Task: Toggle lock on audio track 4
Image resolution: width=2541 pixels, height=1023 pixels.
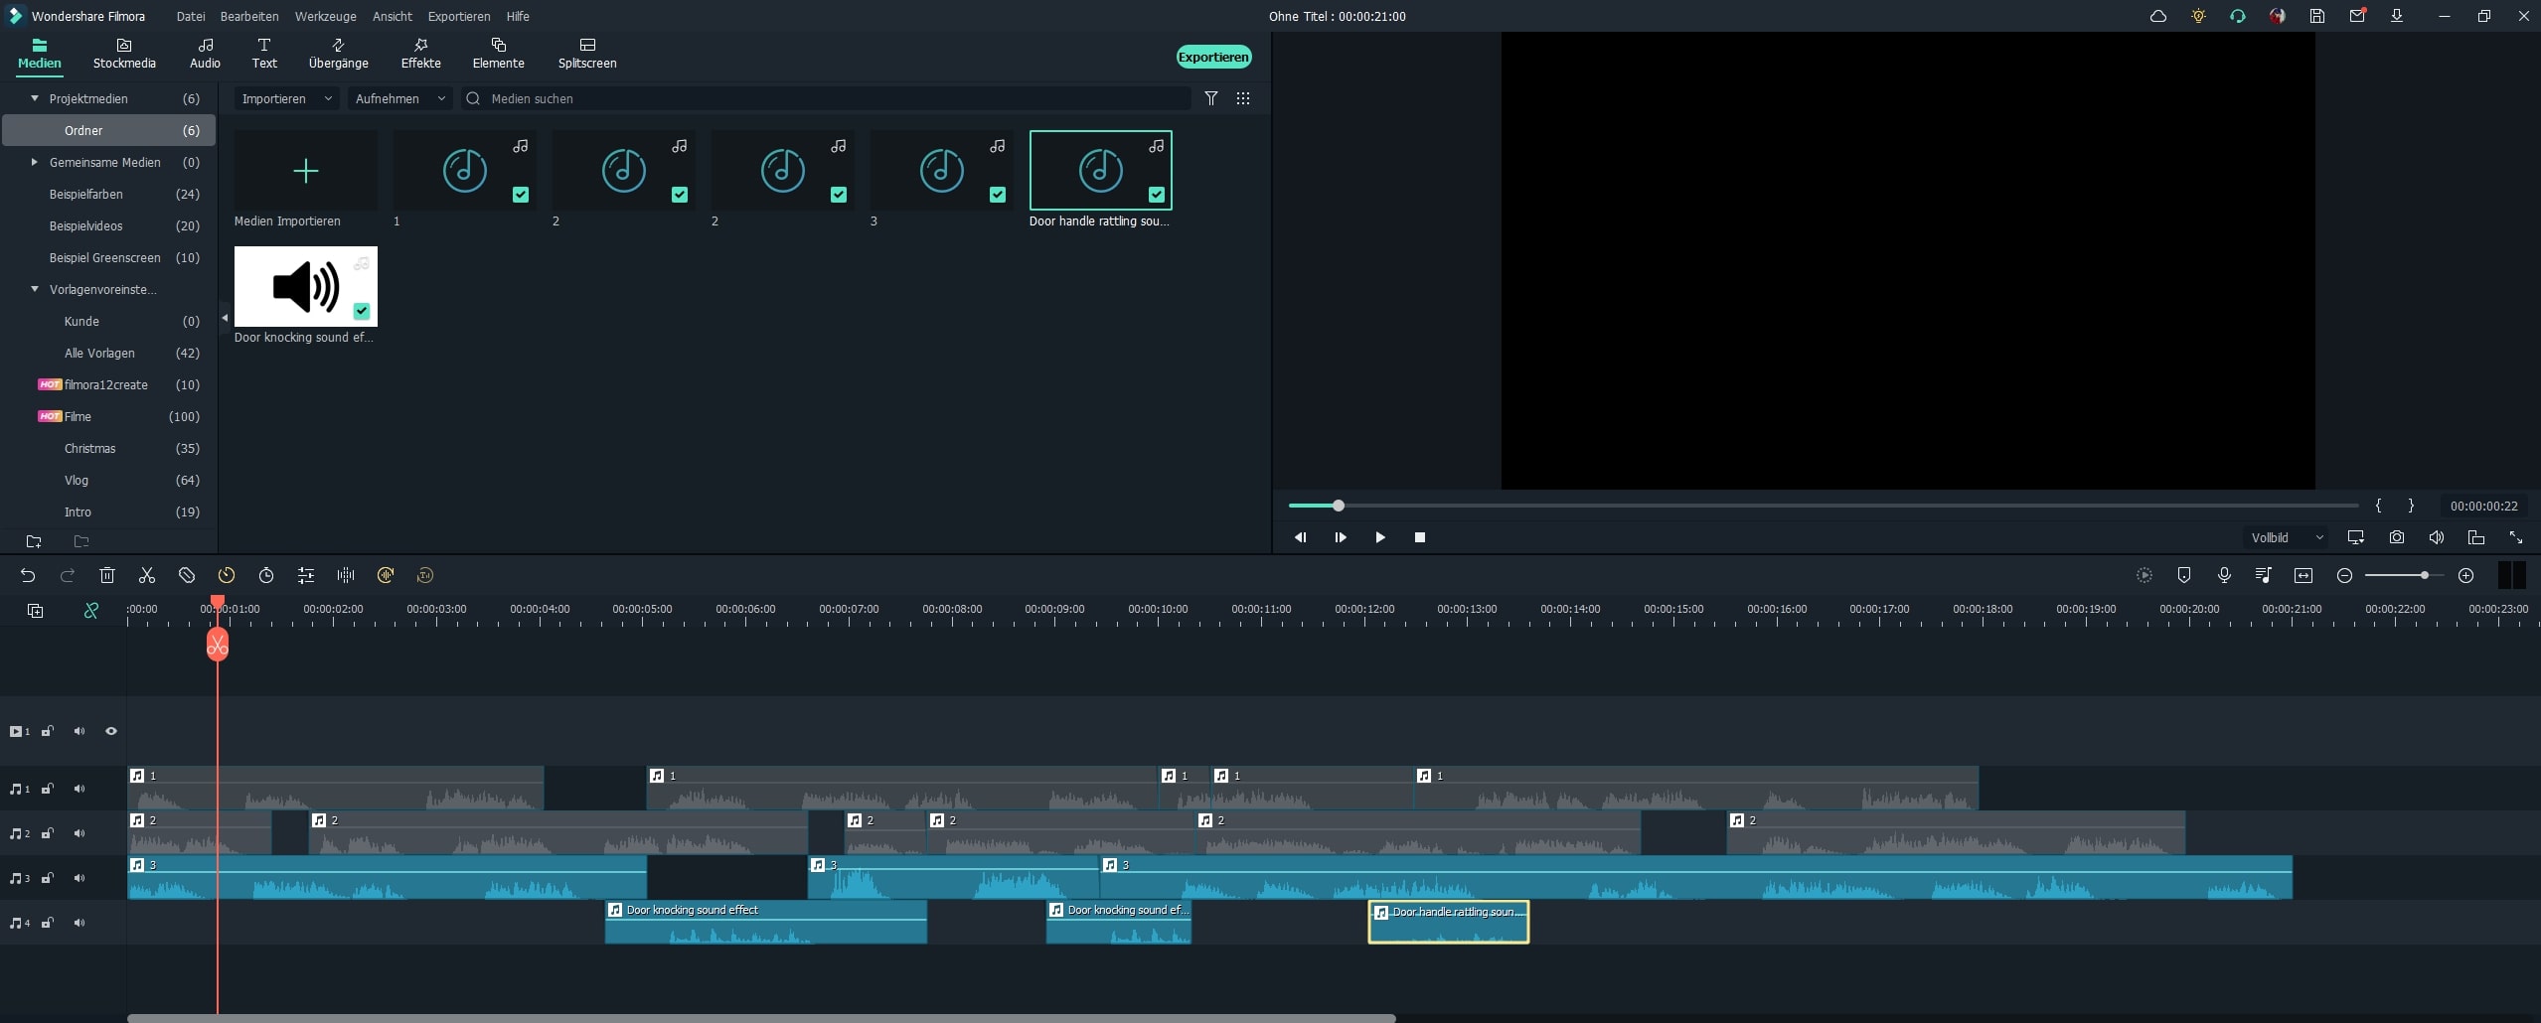Action: (47, 923)
